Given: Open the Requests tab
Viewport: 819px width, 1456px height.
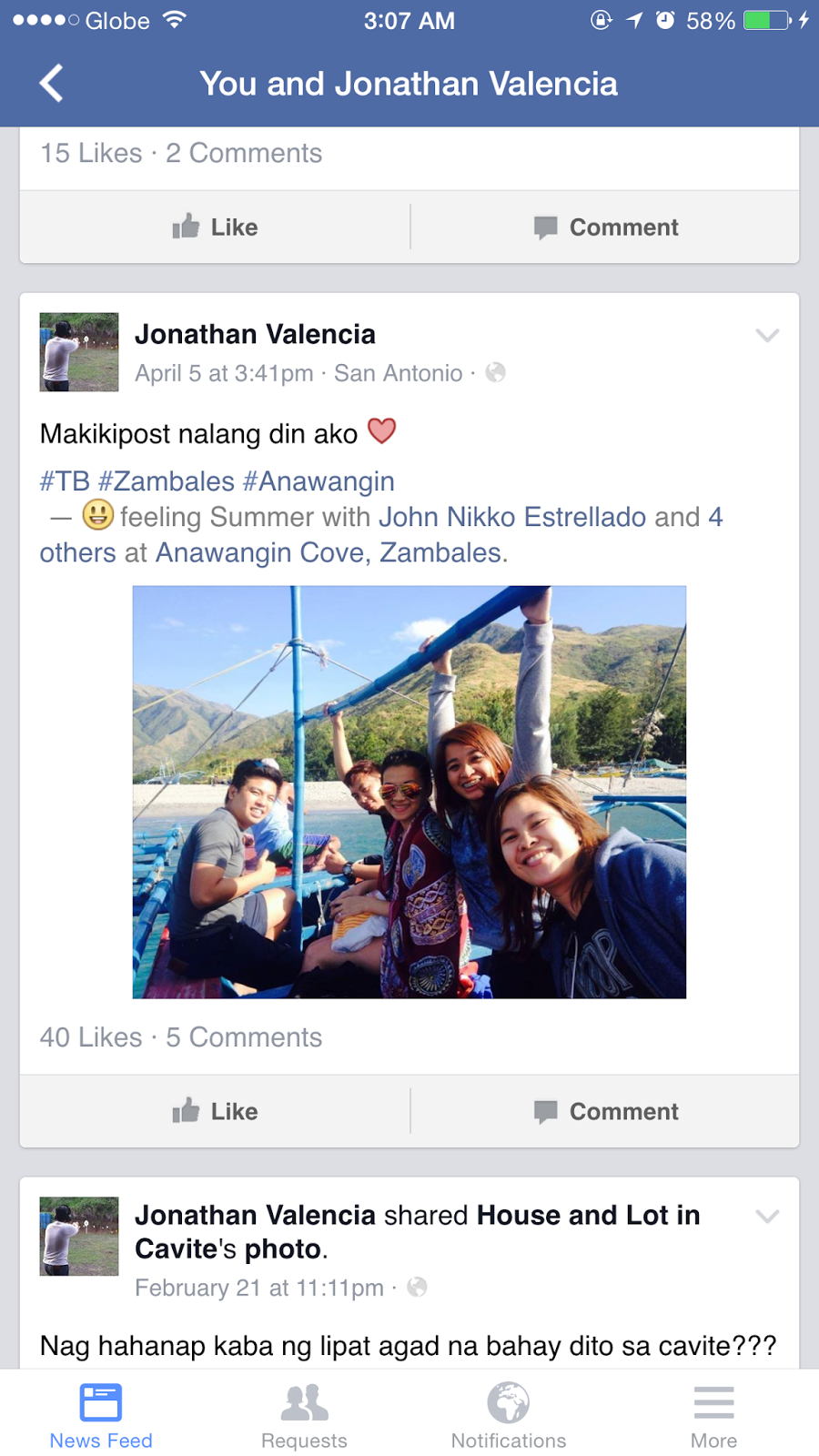Looking at the screenshot, I should [304, 1415].
